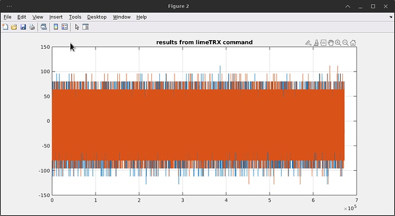The width and height of the screenshot is (395, 216).
Task: Open the axes export menu icon
Action: tap(308, 43)
